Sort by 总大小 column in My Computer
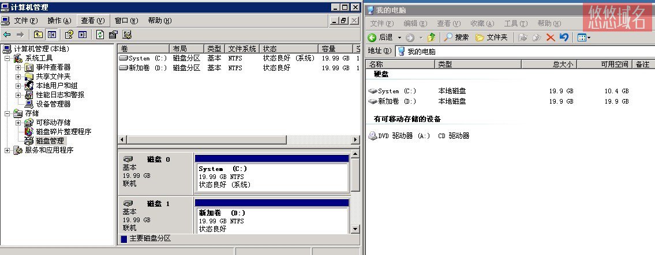This screenshot has height=255, width=655. [549, 64]
